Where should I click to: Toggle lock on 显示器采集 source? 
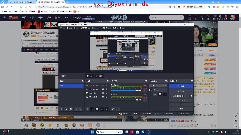click(107, 97)
